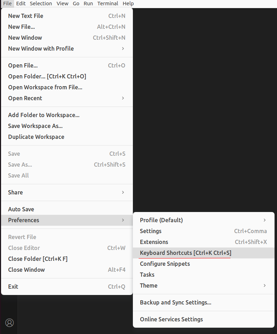The width and height of the screenshot is (277, 334).
Task: Open Settings from the Preferences submenu
Action: point(150,231)
